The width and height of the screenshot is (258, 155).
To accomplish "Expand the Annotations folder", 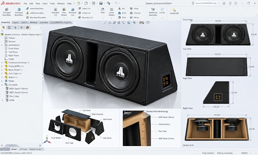I will [2, 45].
